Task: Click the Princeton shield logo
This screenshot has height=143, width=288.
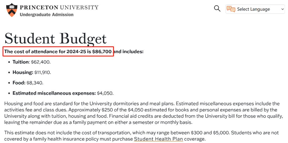Action: [12, 10]
